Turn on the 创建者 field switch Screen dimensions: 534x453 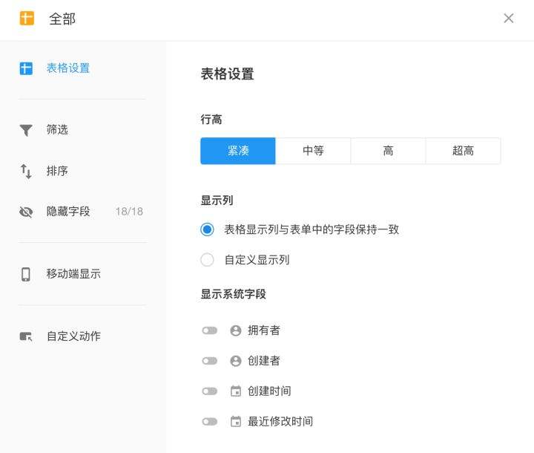coord(210,361)
